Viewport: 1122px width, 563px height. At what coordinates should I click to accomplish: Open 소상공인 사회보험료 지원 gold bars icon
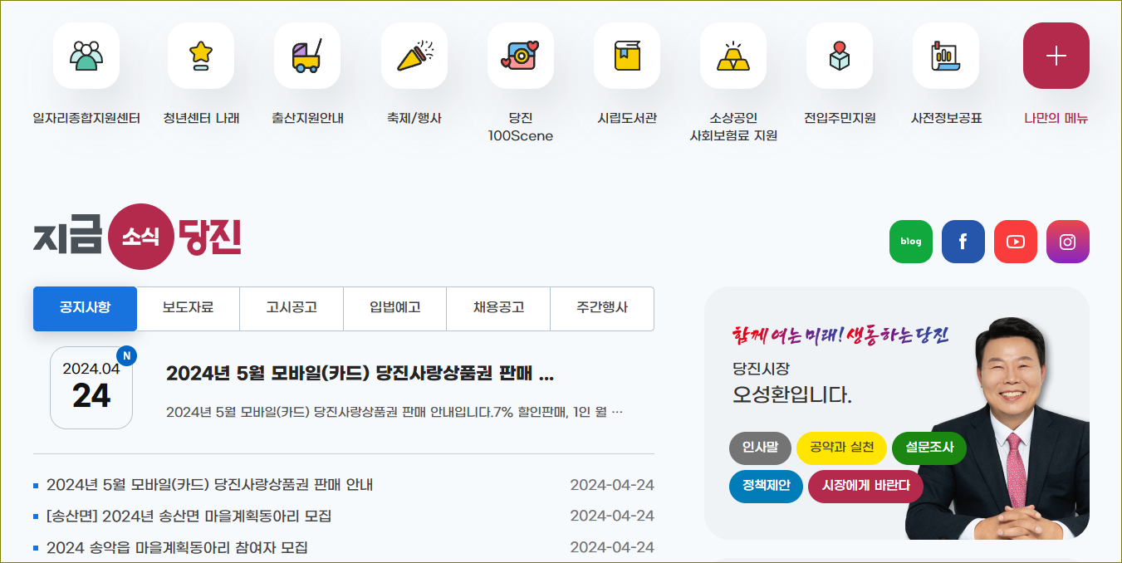click(x=732, y=55)
